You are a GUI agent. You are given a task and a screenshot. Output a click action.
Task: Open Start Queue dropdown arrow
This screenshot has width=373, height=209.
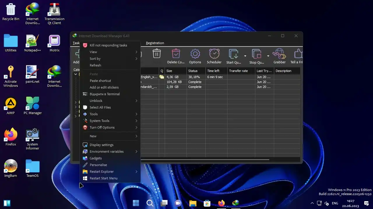click(245, 56)
